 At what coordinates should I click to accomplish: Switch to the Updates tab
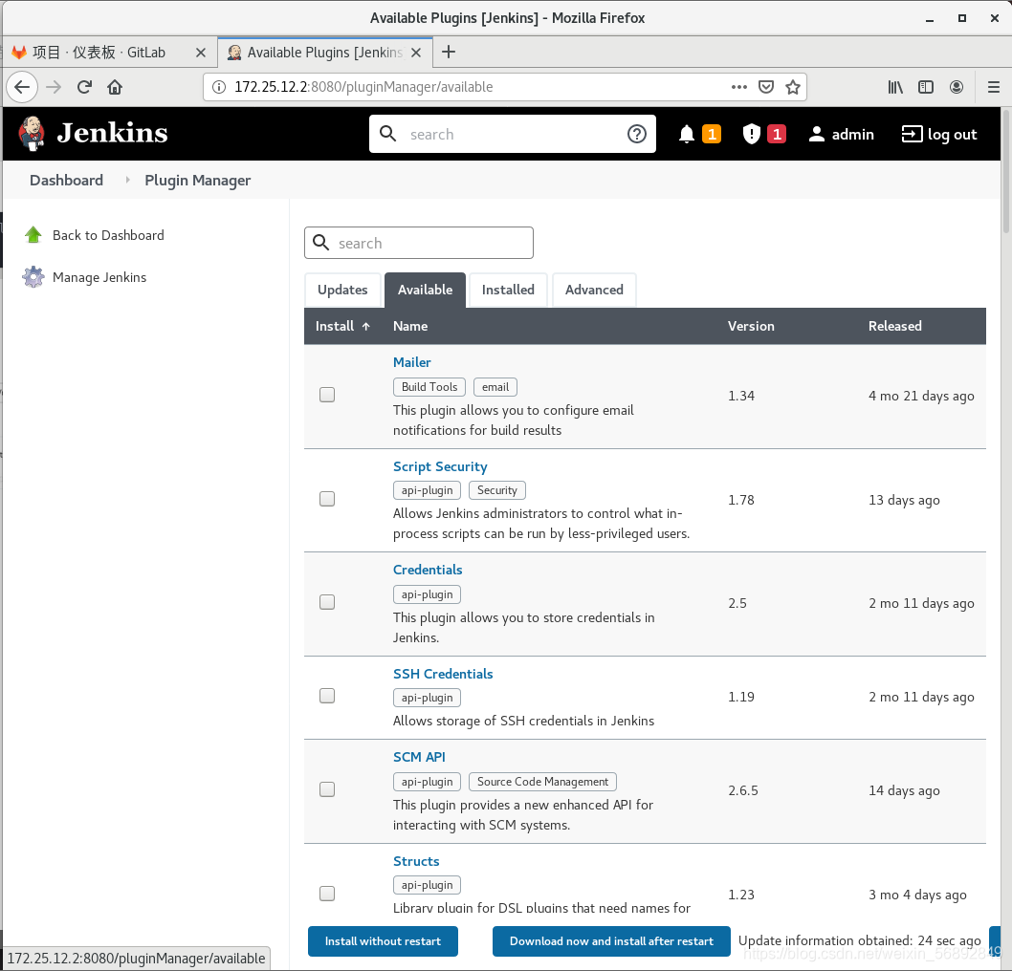click(x=342, y=291)
